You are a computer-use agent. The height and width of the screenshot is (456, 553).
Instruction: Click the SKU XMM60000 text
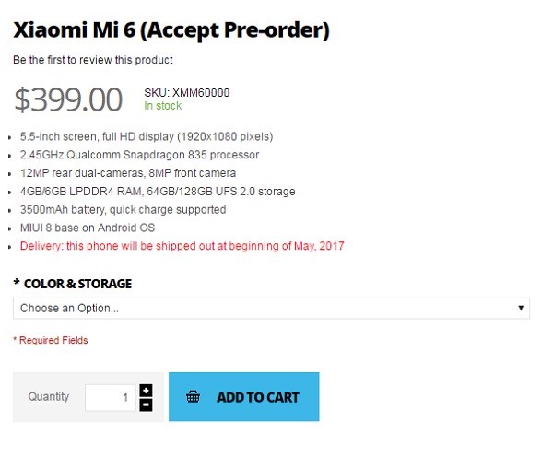coord(187,93)
